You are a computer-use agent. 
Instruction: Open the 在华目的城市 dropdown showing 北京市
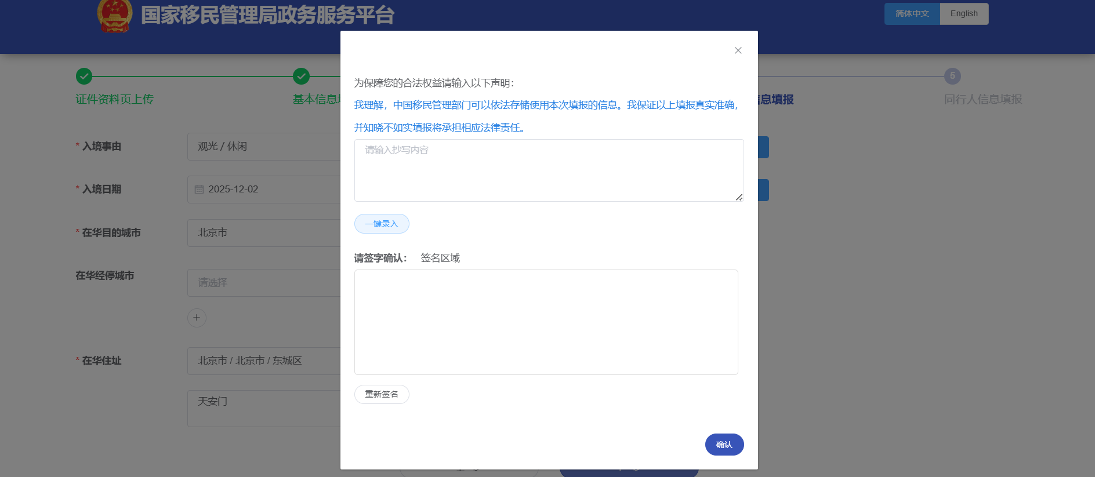(264, 233)
